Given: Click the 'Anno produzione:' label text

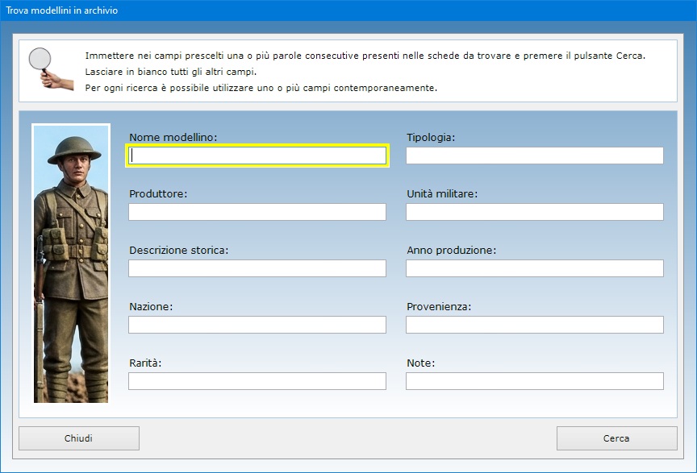Looking at the screenshot, I should click(451, 251).
